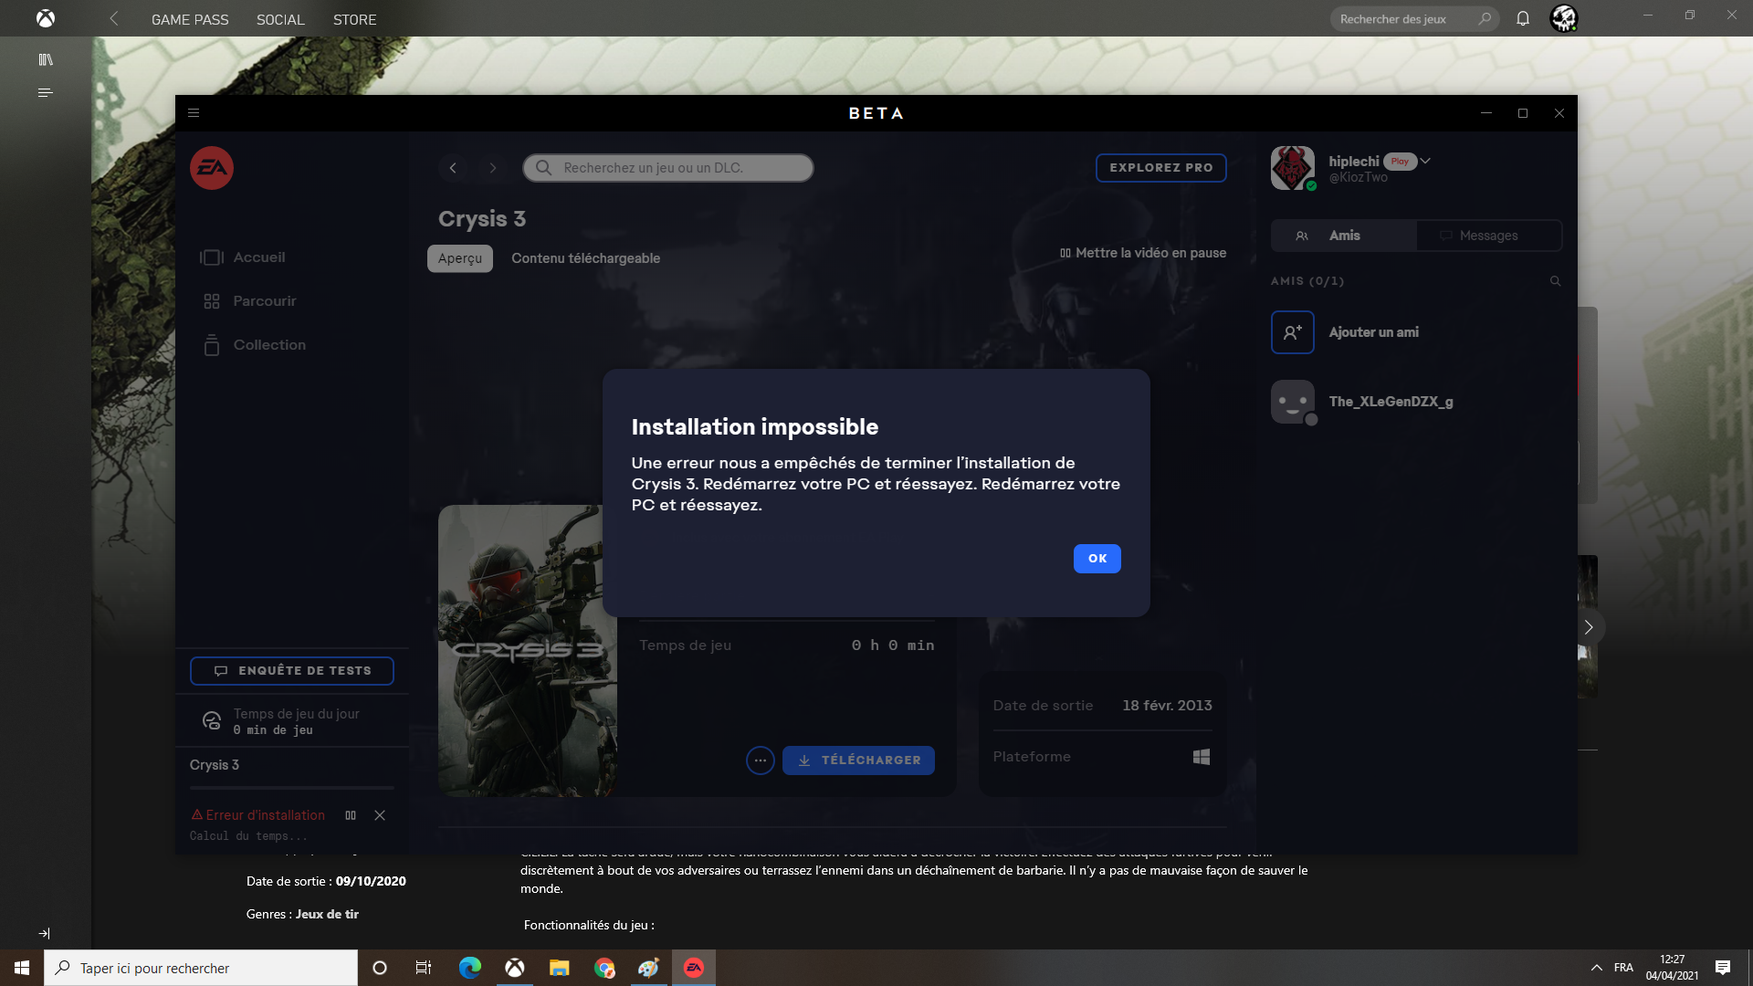This screenshot has height=986, width=1753.
Task: Search friends with magnifier icon
Action: click(1555, 281)
